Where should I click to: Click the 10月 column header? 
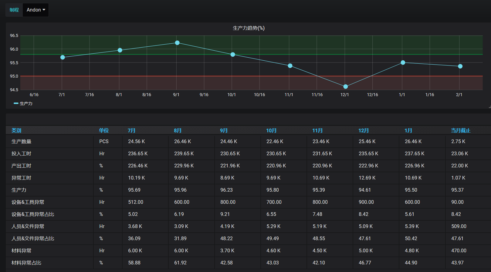(x=271, y=131)
